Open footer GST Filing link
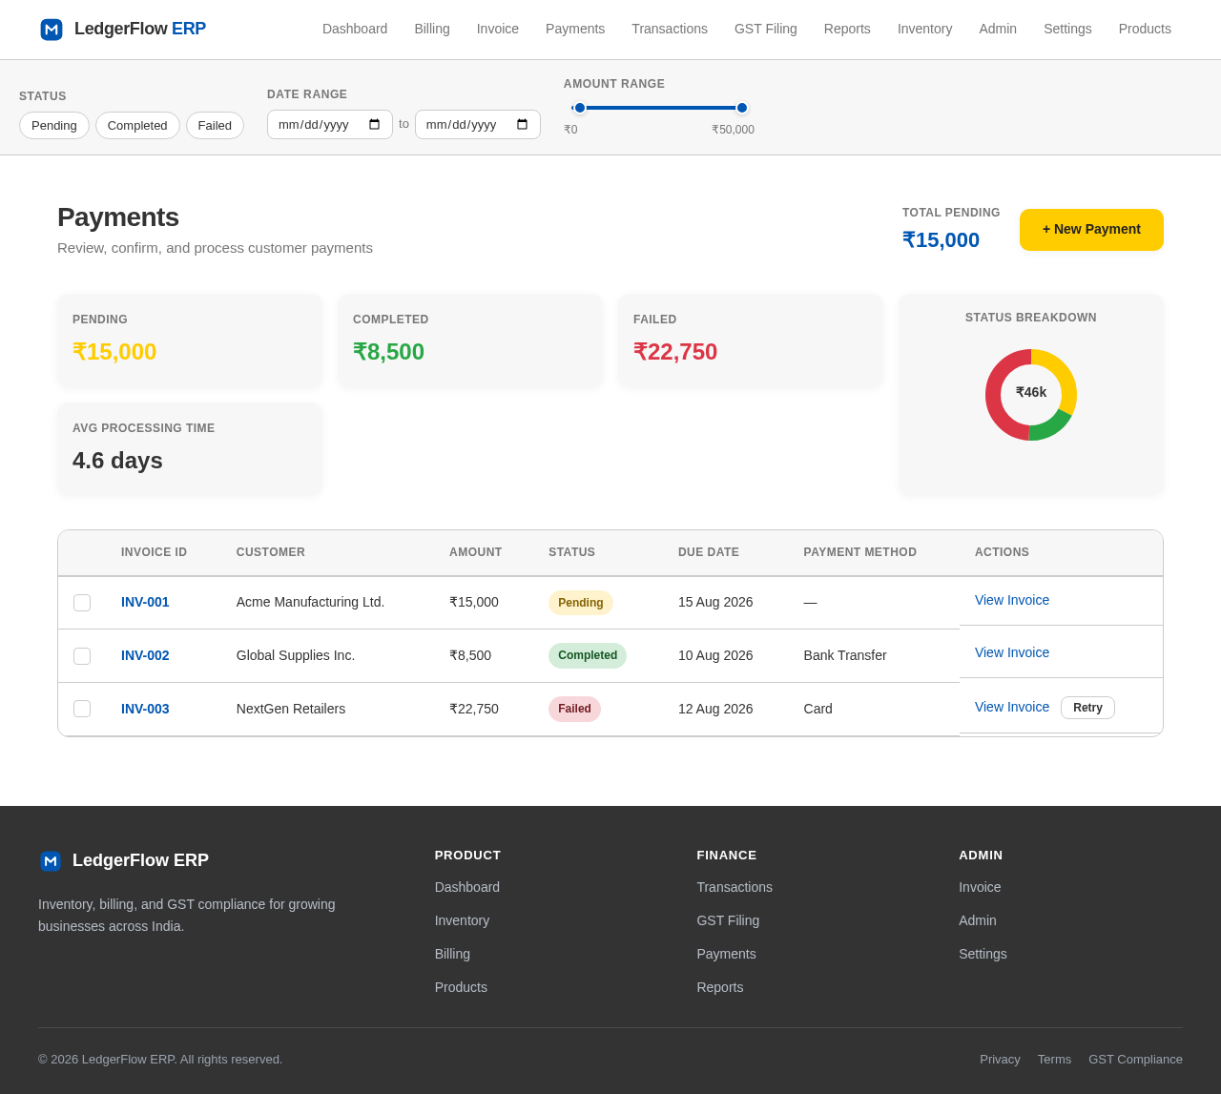This screenshot has height=1094, width=1221. click(x=728, y=920)
